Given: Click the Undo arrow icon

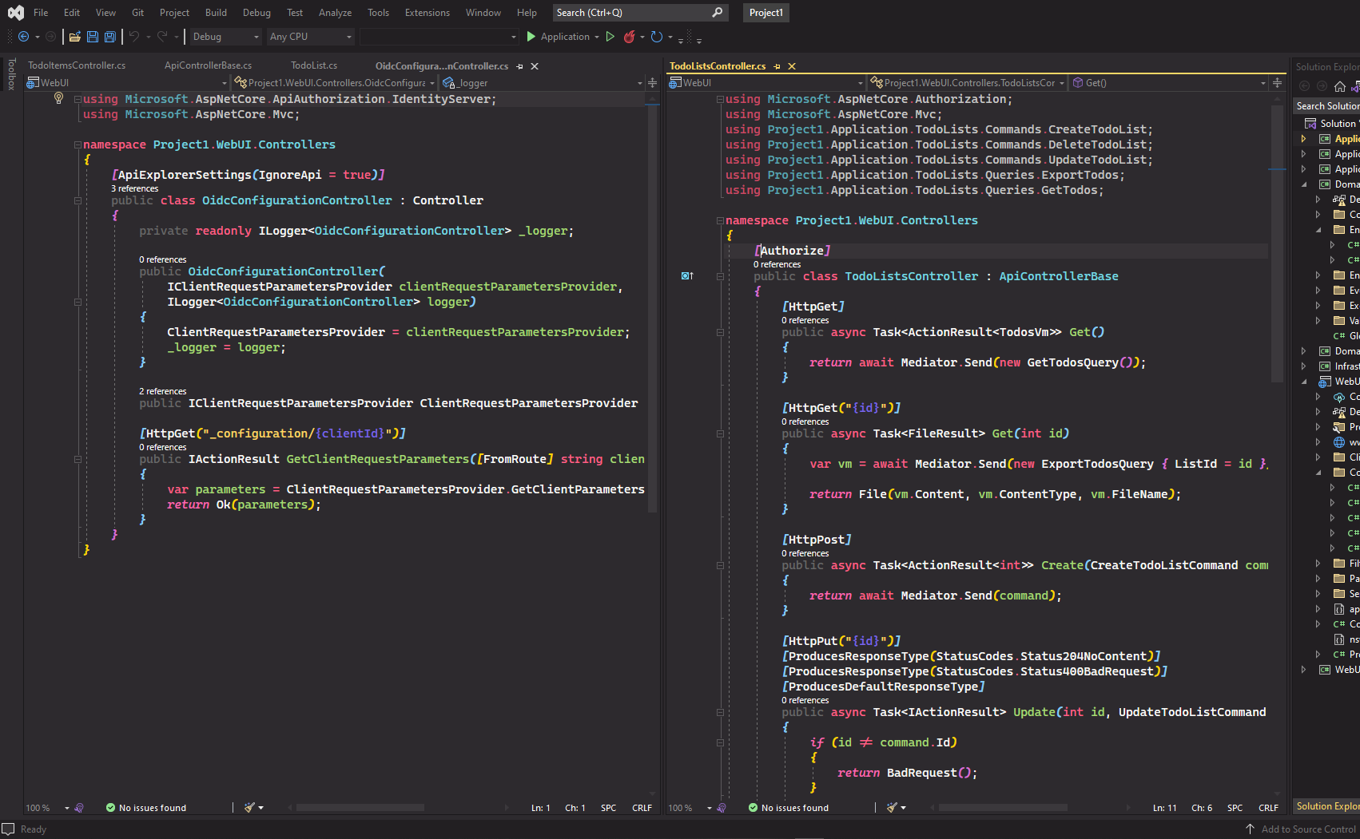Looking at the screenshot, I should pyautogui.click(x=134, y=37).
